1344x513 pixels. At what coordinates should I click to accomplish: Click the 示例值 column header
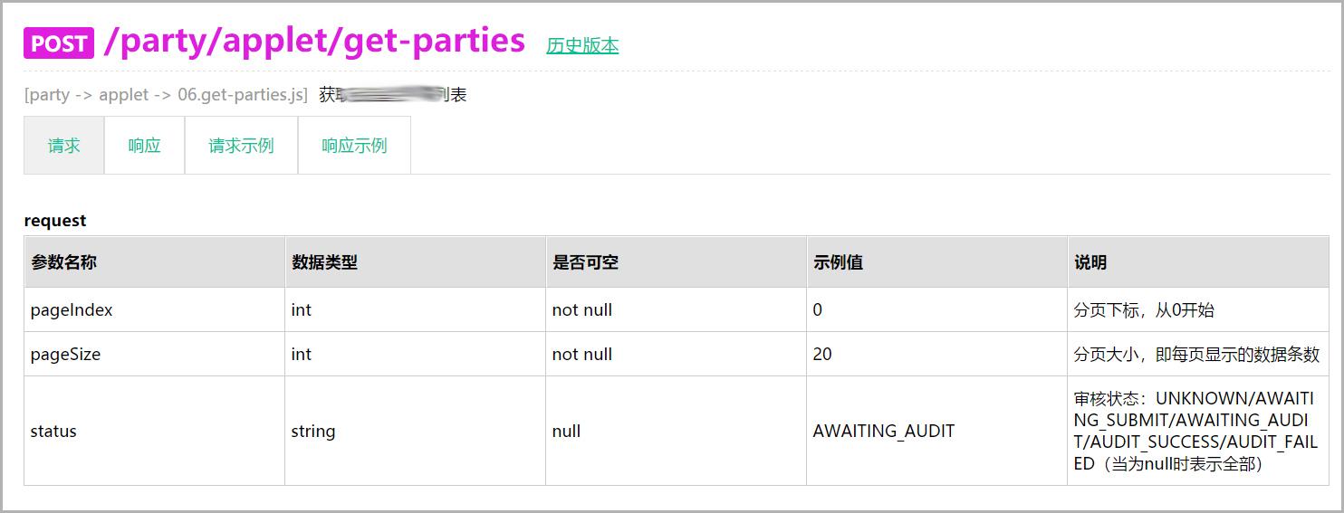click(x=838, y=262)
